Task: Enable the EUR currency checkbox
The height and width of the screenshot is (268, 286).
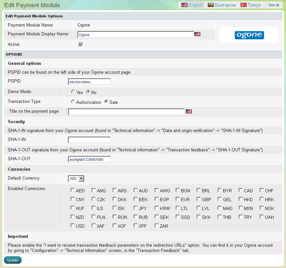Action: 178,199
